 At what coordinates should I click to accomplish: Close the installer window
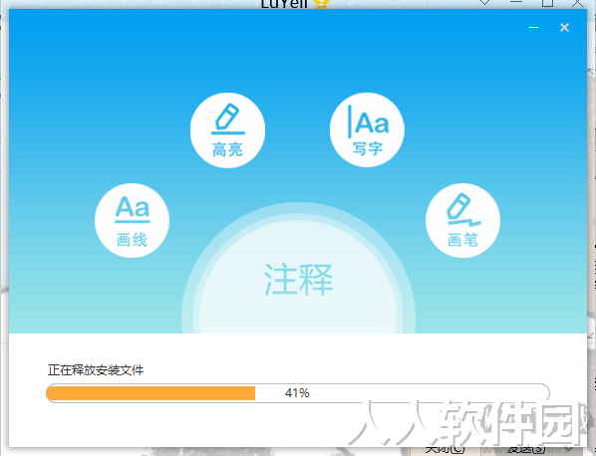point(564,27)
